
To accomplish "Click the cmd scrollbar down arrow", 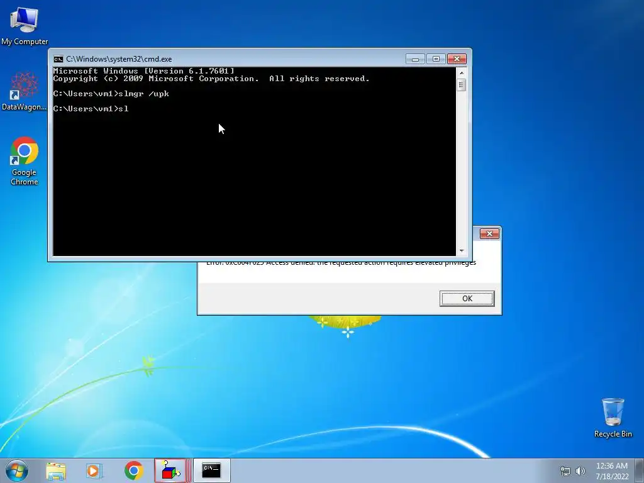I will (x=462, y=250).
